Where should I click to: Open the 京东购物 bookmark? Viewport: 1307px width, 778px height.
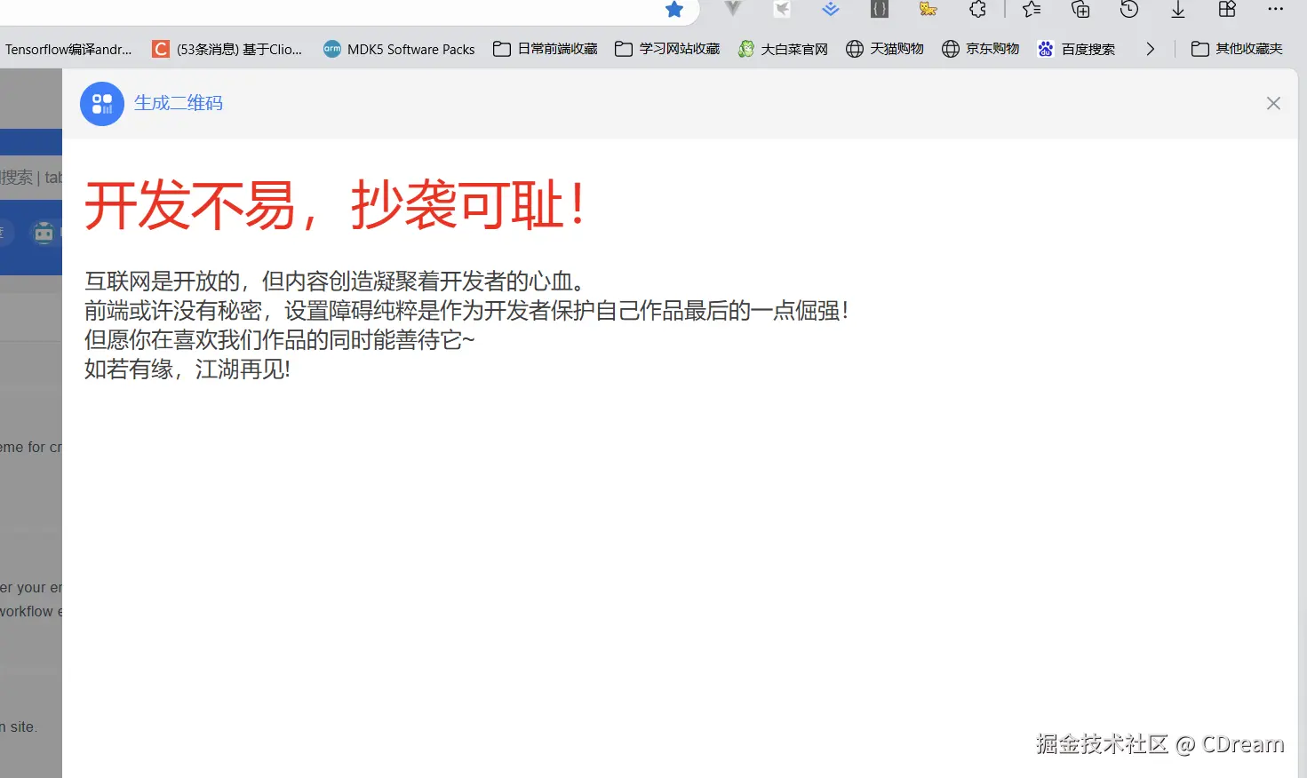tap(980, 49)
